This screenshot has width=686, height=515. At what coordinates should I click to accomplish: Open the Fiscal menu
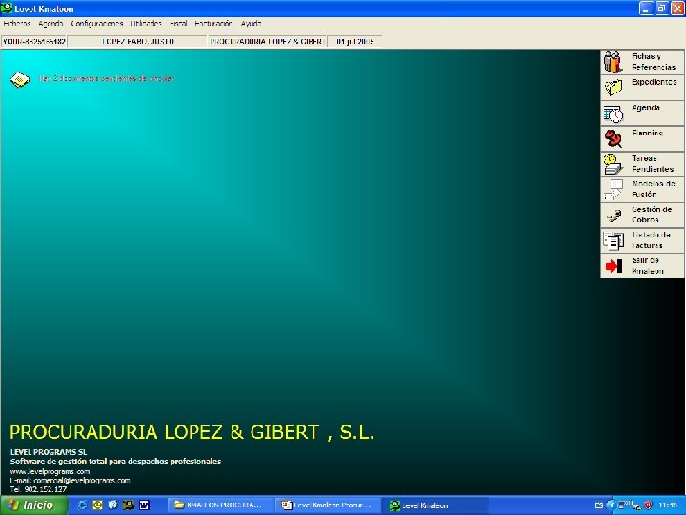click(x=178, y=24)
